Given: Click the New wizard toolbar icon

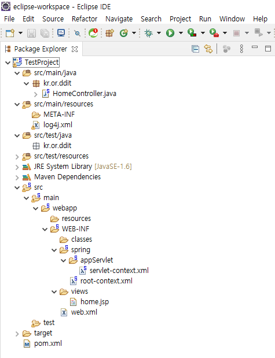Looking at the screenshot, I should point(10,33).
